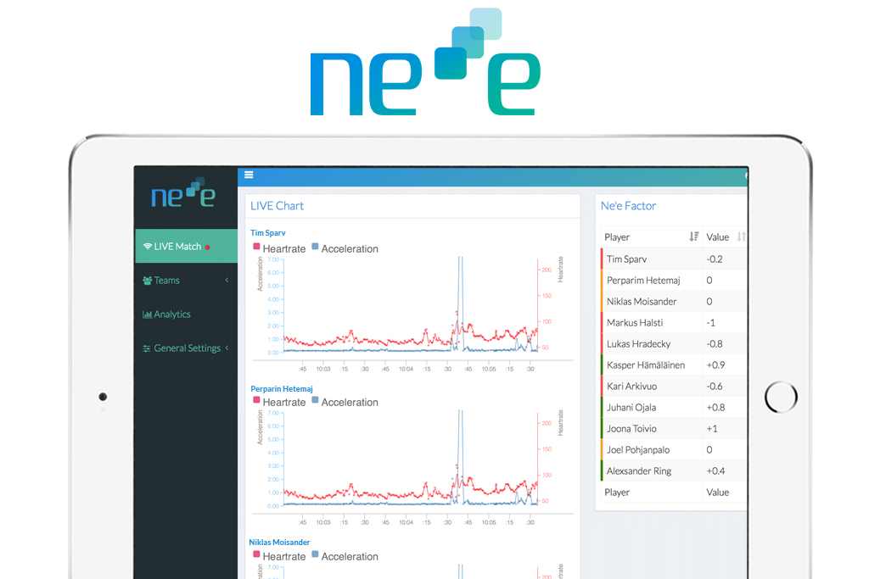
Task: Click the LIVE Chart panel heading
Action: click(x=277, y=206)
